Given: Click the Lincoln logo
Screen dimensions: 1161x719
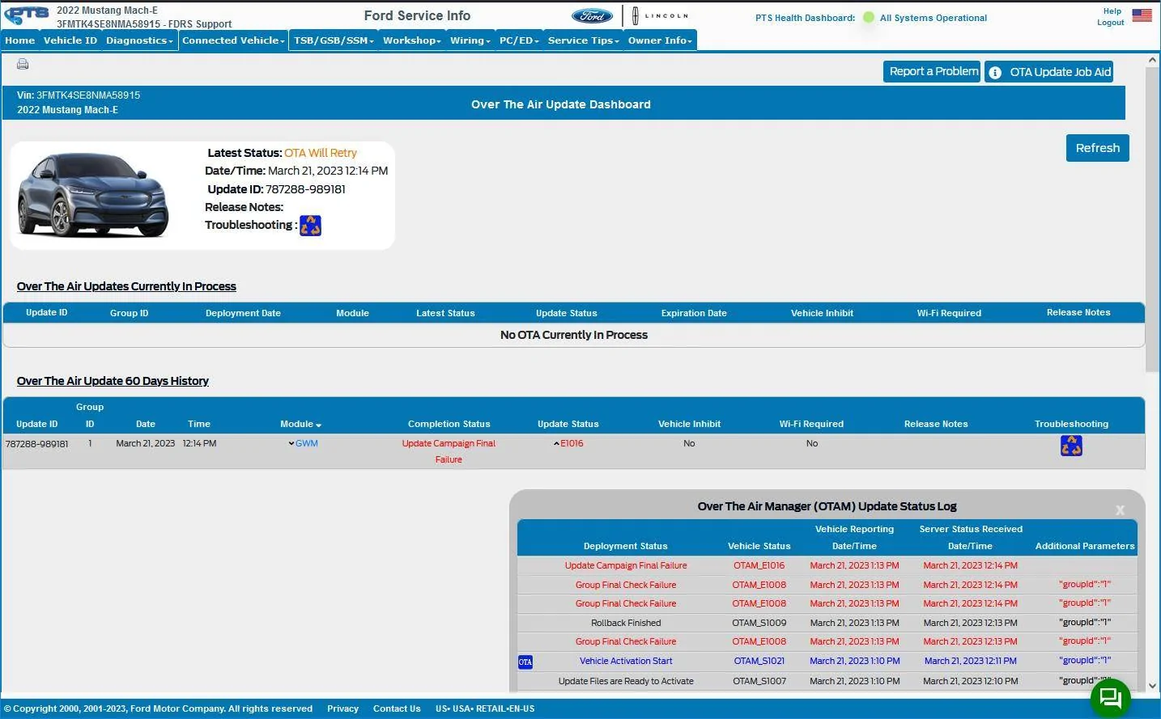Looking at the screenshot, I should (x=660, y=15).
